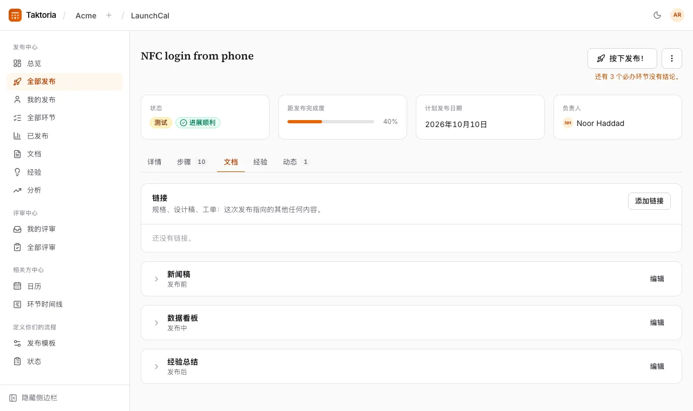693x411 pixels.
Task: Click the Taktoria logo icon
Action: [x=15, y=15]
